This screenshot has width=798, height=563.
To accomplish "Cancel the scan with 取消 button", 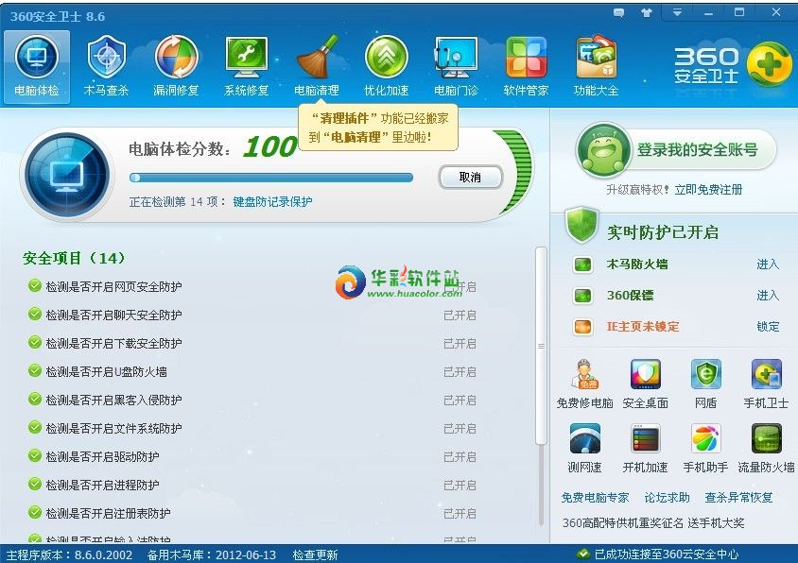I will coord(470,177).
